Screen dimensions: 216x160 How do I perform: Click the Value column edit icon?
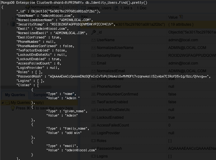click(181, 17)
